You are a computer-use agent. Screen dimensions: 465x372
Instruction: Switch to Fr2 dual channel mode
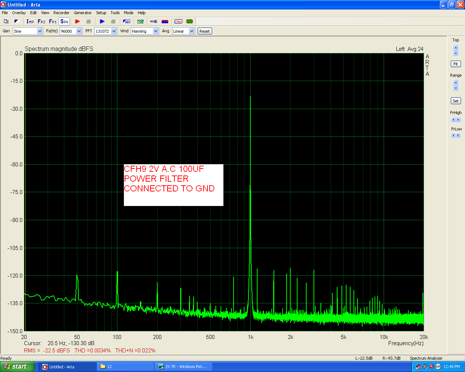[41, 21]
